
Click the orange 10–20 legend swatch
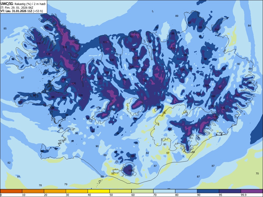33,191
